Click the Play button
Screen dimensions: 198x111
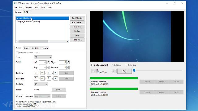(124, 71)
